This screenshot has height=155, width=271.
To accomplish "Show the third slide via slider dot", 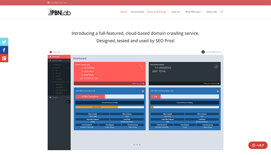I will (x=137, y=144).
